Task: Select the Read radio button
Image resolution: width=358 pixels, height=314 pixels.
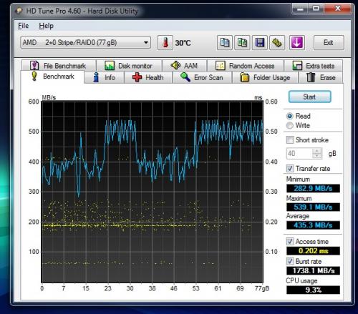Action: [x=290, y=116]
